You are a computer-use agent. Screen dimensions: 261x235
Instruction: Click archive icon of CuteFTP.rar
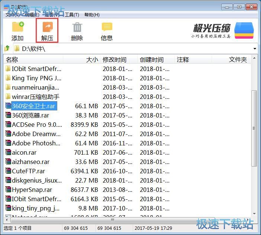coord(8,171)
